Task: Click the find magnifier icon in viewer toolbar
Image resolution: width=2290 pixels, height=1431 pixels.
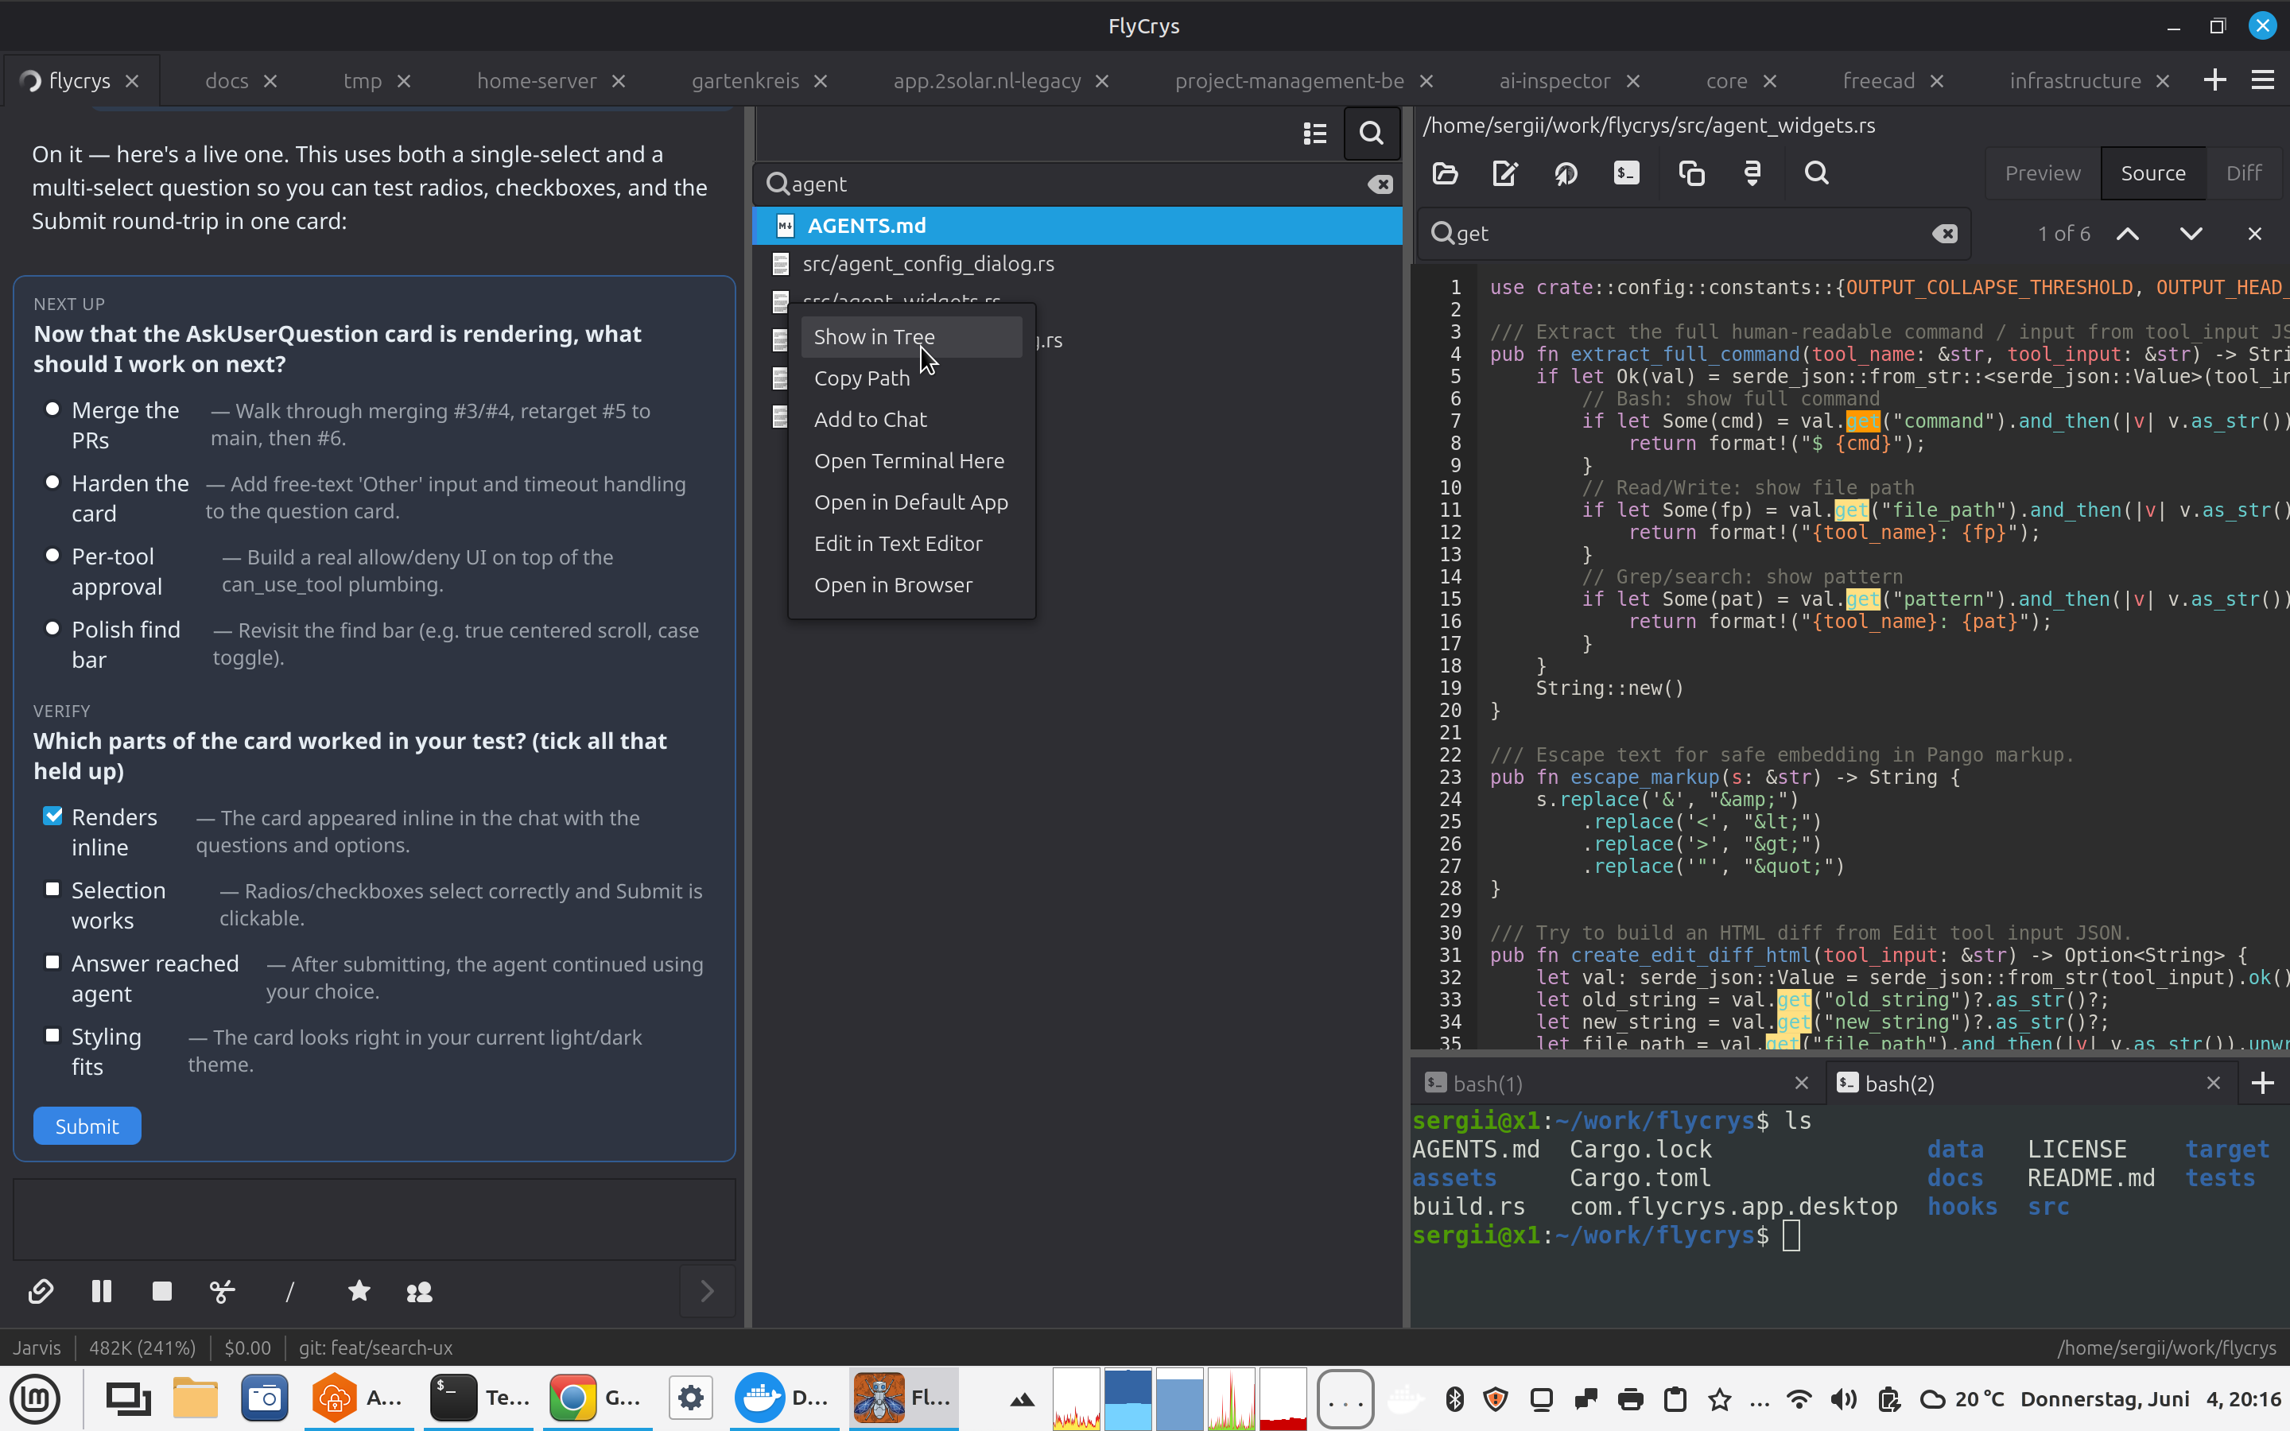Action: point(1817,173)
